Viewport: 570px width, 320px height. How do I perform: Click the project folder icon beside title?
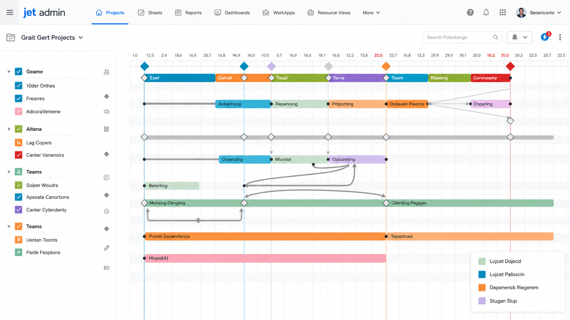pos(11,37)
